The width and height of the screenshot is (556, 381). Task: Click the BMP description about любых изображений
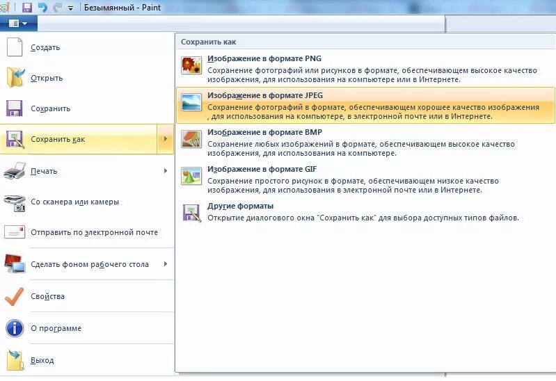click(361, 149)
